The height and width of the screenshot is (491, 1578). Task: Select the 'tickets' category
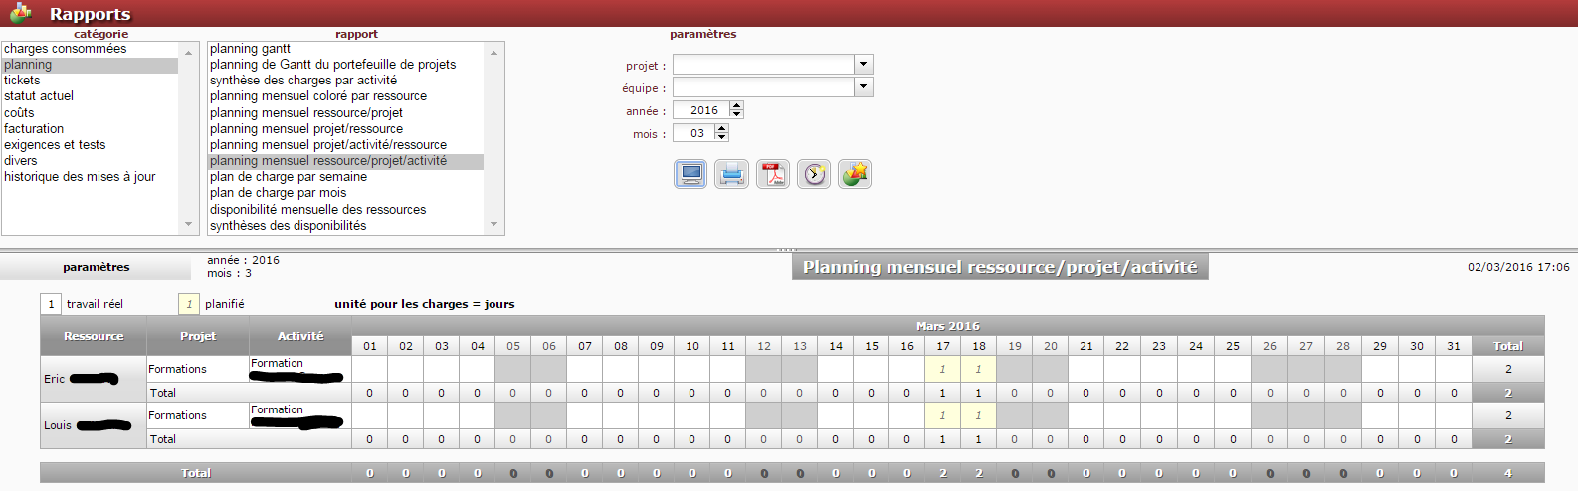pyautogui.click(x=90, y=81)
